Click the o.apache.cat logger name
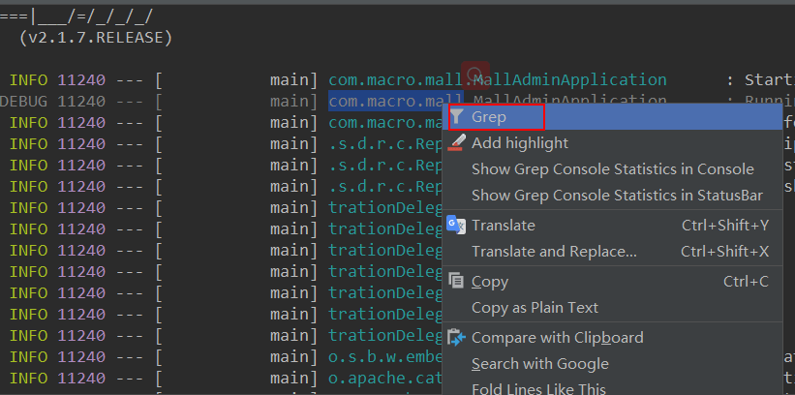The image size is (795, 395). (x=385, y=378)
